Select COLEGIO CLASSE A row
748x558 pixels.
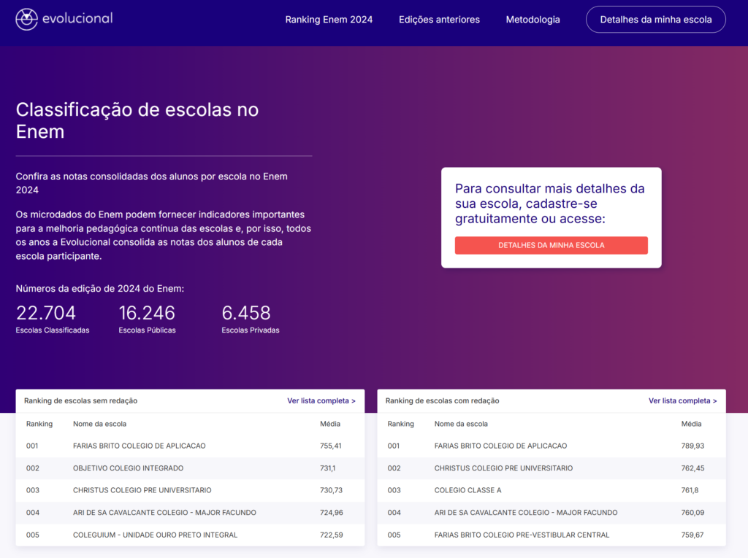click(552, 490)
